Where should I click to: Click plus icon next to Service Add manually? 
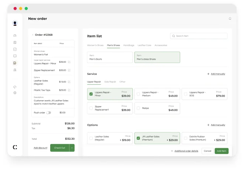coord(208,74)
